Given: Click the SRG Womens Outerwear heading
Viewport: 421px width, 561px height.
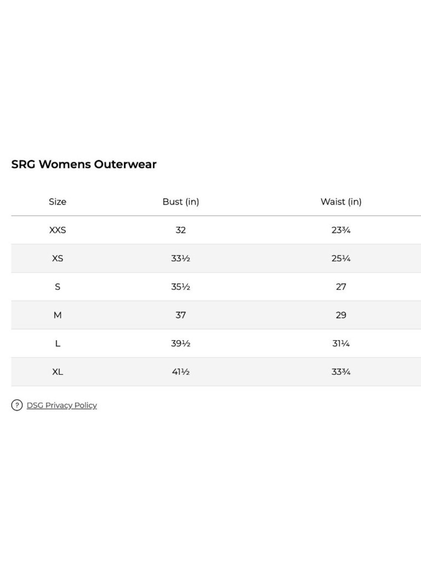Looking at the screenshot, I should click(84, 164).
